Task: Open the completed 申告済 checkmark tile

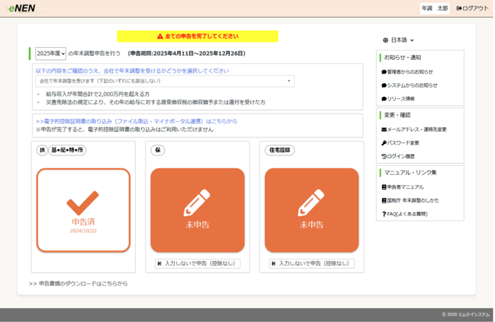Action: [x=83, y=210]
